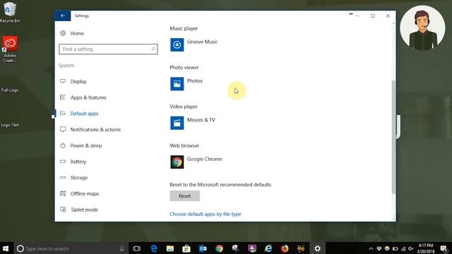Viewport: 452px width, 254px height.
Task: Click the Photos app icon
Action: pos(177,84)
